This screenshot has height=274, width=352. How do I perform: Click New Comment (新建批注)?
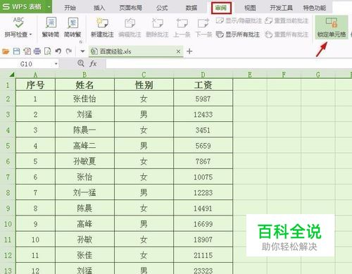(x=102, y=27)
